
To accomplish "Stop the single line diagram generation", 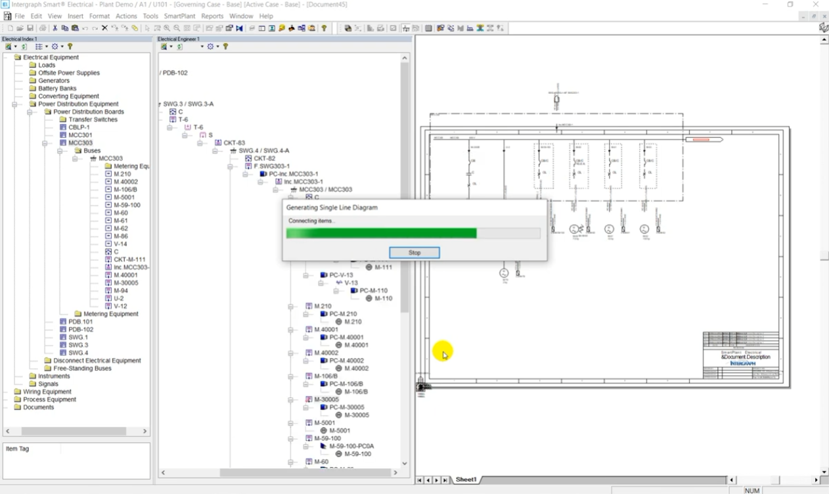I will [414, 252].
